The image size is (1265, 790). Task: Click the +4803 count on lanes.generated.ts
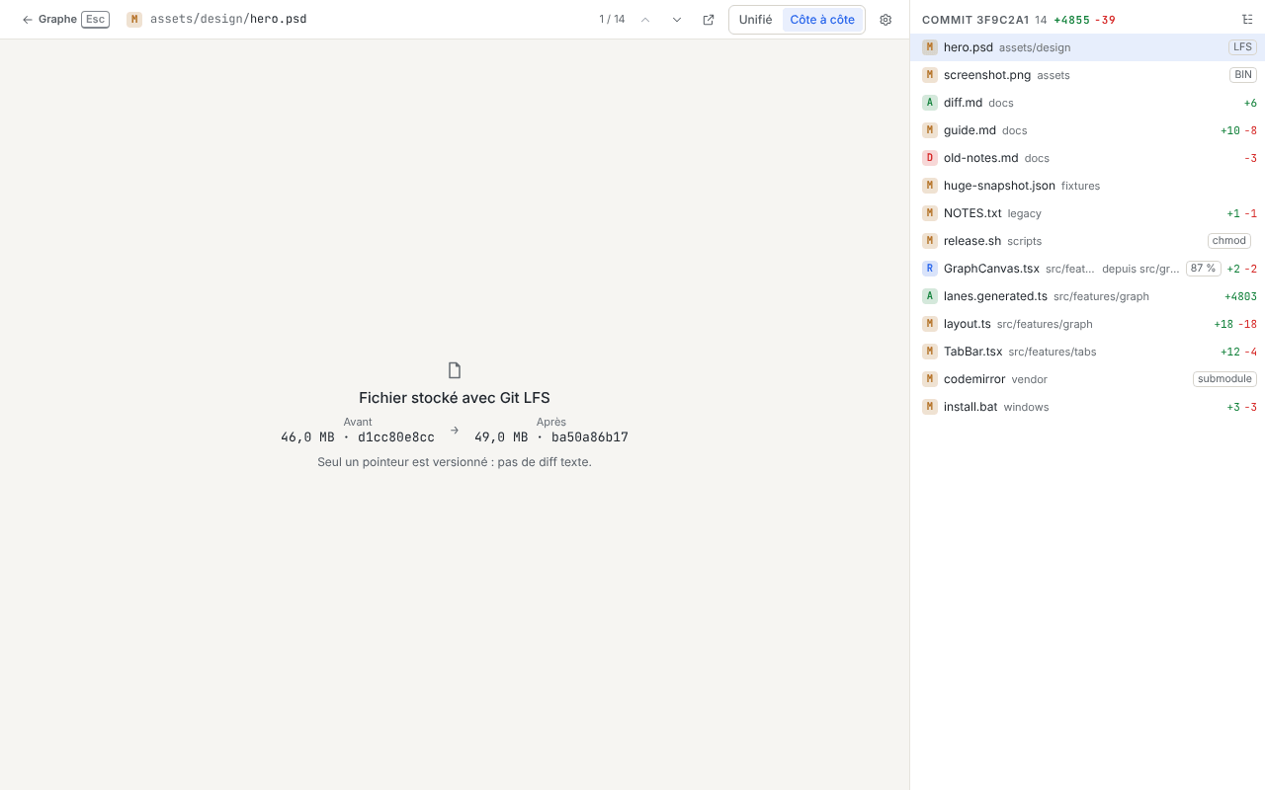coord(1240,296)
